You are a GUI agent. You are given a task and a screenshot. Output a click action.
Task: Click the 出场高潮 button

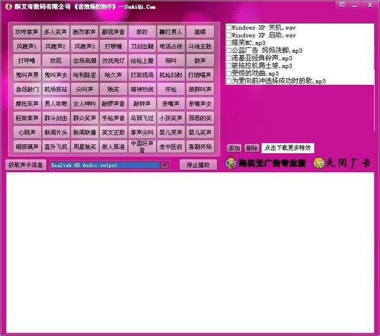84,61
